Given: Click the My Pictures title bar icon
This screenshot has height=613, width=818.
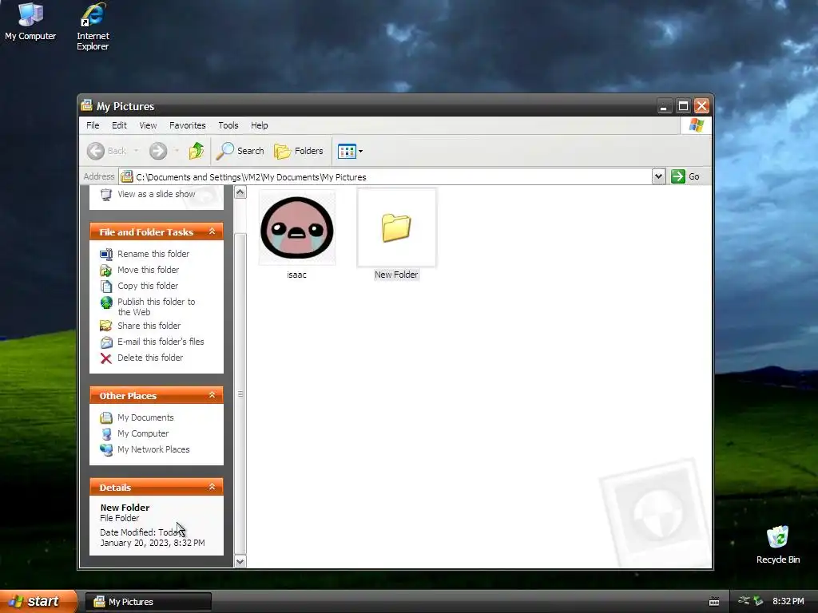Looking at the screenshot, I should (x=86, y=106).
